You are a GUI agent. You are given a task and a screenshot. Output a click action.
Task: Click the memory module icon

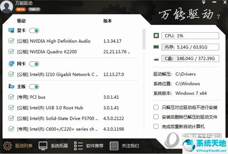point(156,47)
